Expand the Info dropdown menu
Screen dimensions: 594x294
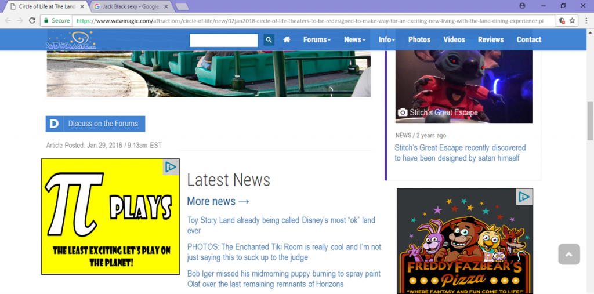[387, 39]
